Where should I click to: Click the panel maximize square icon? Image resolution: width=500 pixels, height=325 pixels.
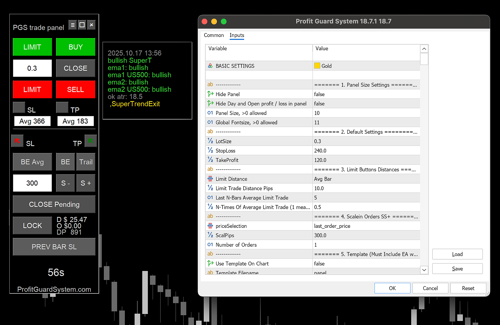pos(82,25)
